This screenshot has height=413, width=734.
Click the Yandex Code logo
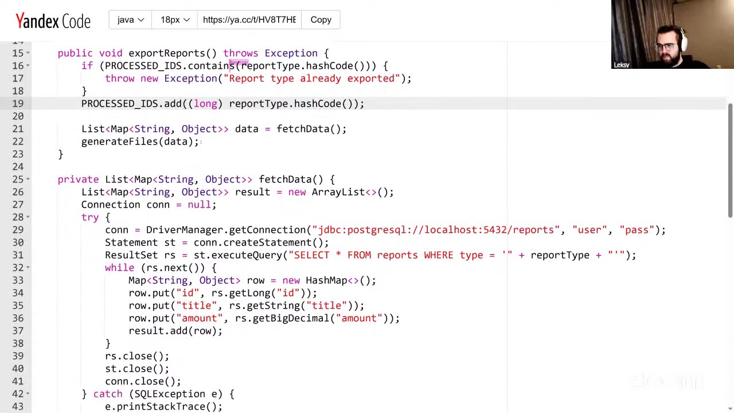[53, 21]
